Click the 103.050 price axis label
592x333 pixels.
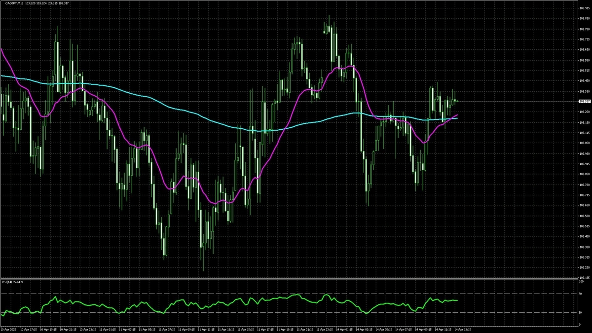(x=584, y=143)
